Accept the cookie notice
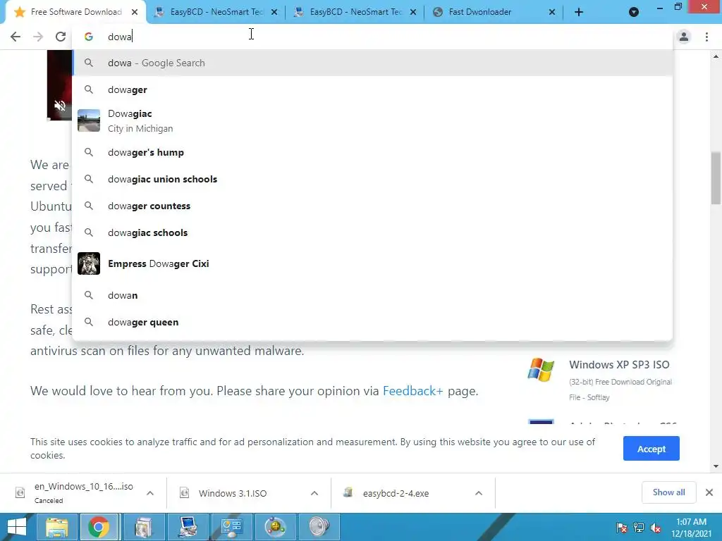This screenshot has height=541, width=722. point(651,449)
